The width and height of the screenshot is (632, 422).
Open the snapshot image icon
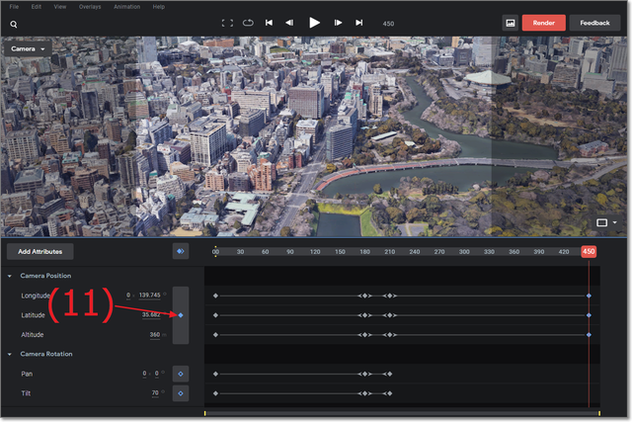pos(510,22)
